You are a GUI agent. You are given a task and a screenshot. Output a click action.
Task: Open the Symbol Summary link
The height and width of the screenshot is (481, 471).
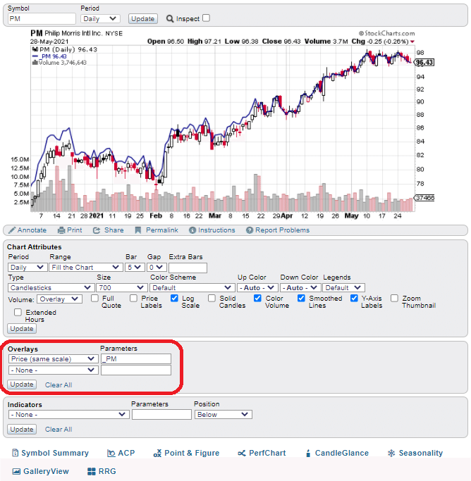click(55, 453)
